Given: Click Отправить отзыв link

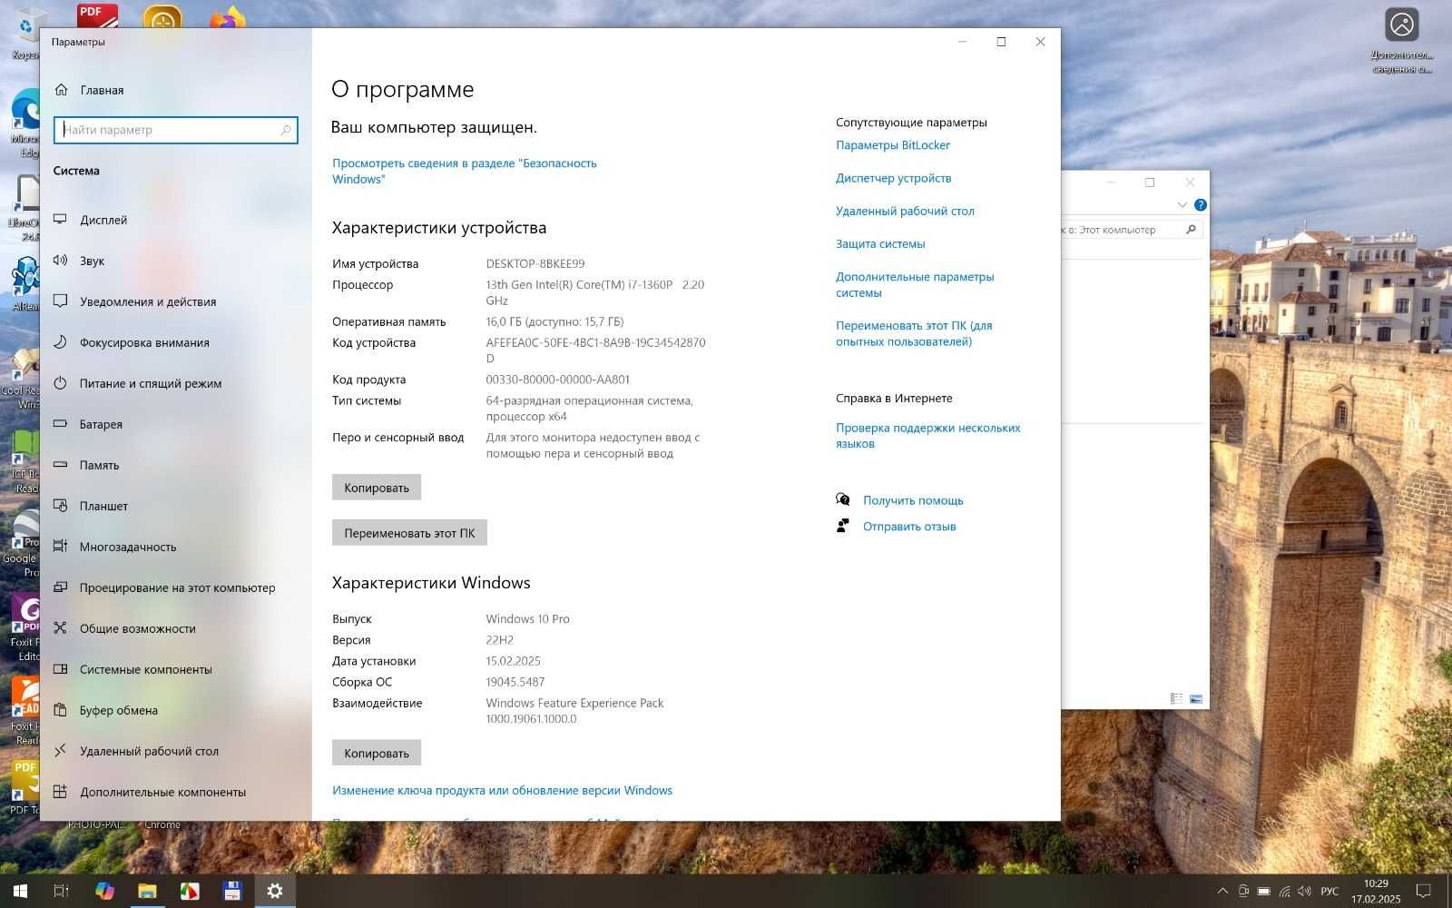Looking at the screenshot, I should [x=909, y=527].
